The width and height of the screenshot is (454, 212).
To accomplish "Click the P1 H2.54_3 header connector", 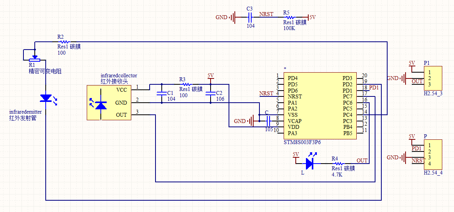I will (x=433, y=78).
